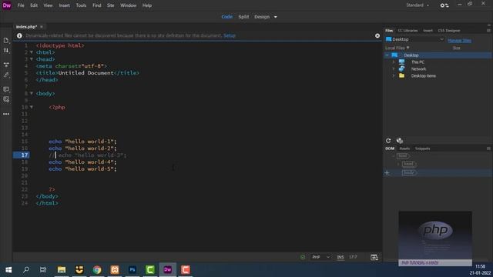Click the info icon in the notification bar

click(19, 36)
